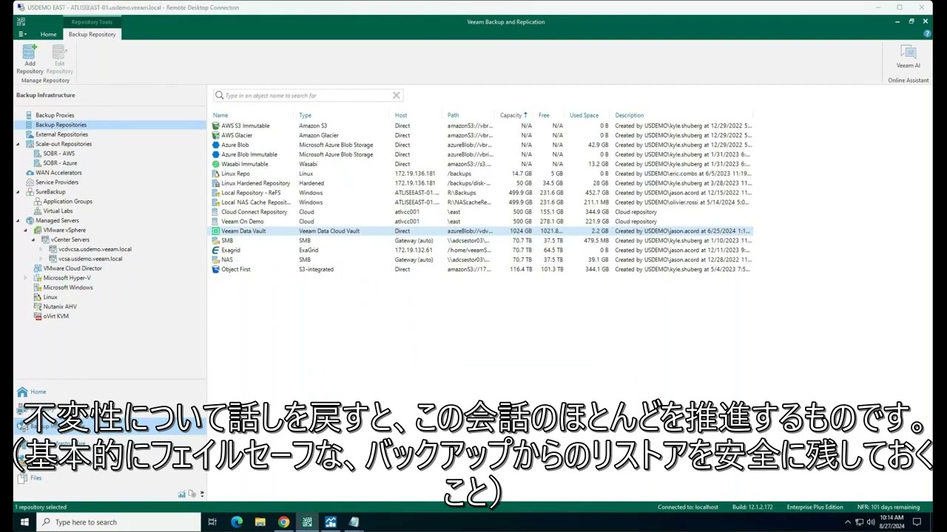The width and height of the screenshot is (947, 532).
Task: Select the External Repositories tree icon
Action: [30, 134]
